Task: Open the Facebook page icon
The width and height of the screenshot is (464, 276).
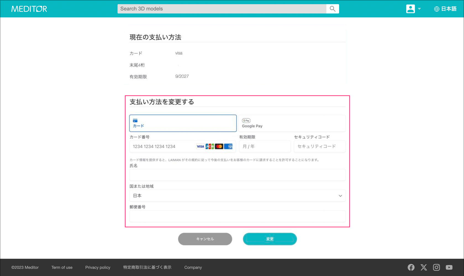Action: tap(411, 267)
